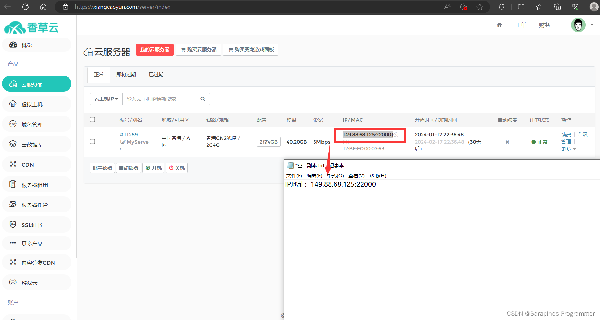Go to browser home page icon
Viewport: 600px width, 320px height.
click(43, 7)
